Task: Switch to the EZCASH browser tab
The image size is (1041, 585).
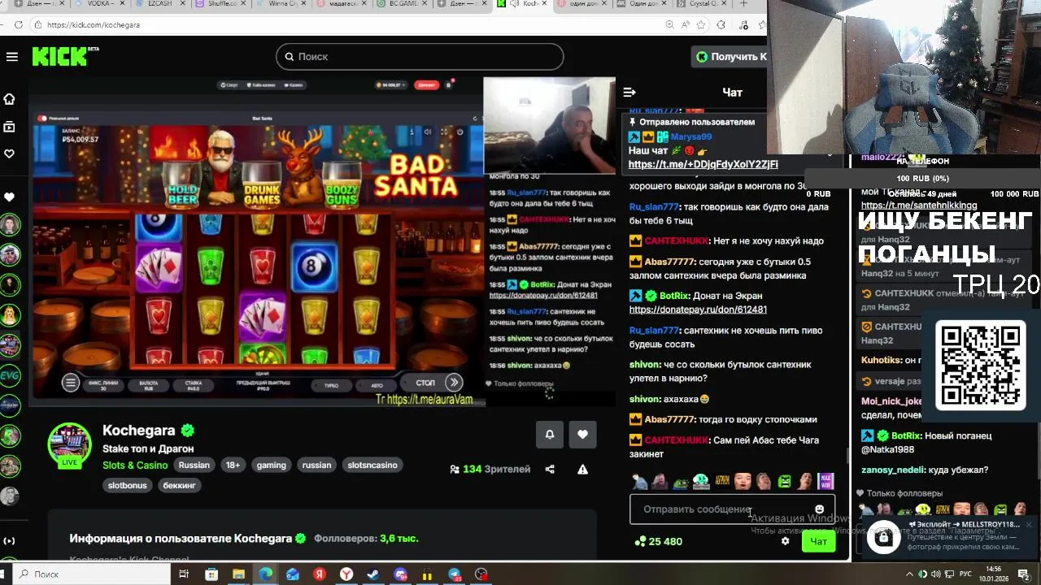Action: click(x=158, y=4)
